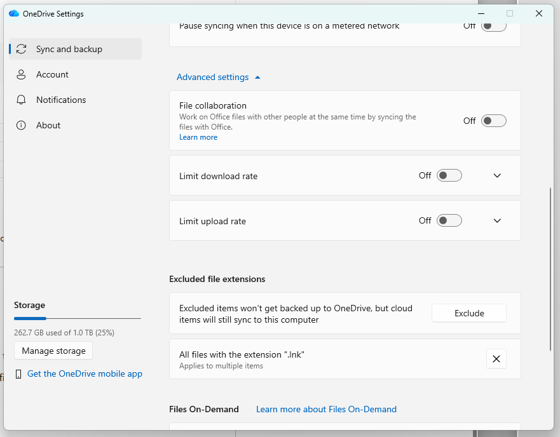
Task: Open Get the OneDrive mobile app link
Action: point(85,374)
